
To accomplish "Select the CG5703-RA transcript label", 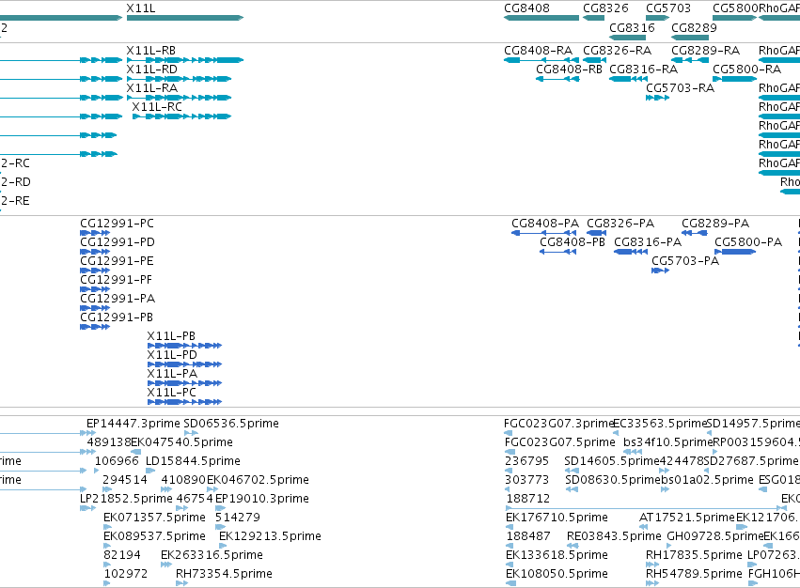I will (x=680, y=88).
